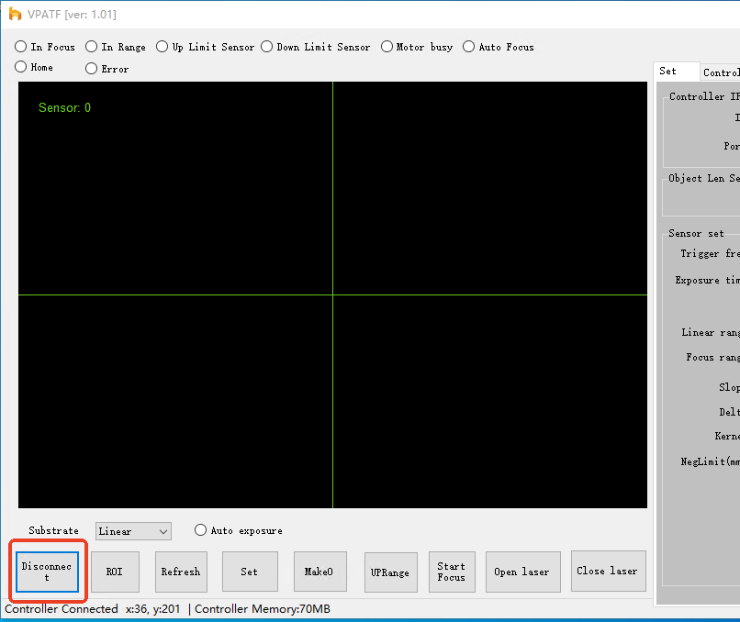Click the center crosshair in sensor view
The image size is (740, 622).
point(332,269)
